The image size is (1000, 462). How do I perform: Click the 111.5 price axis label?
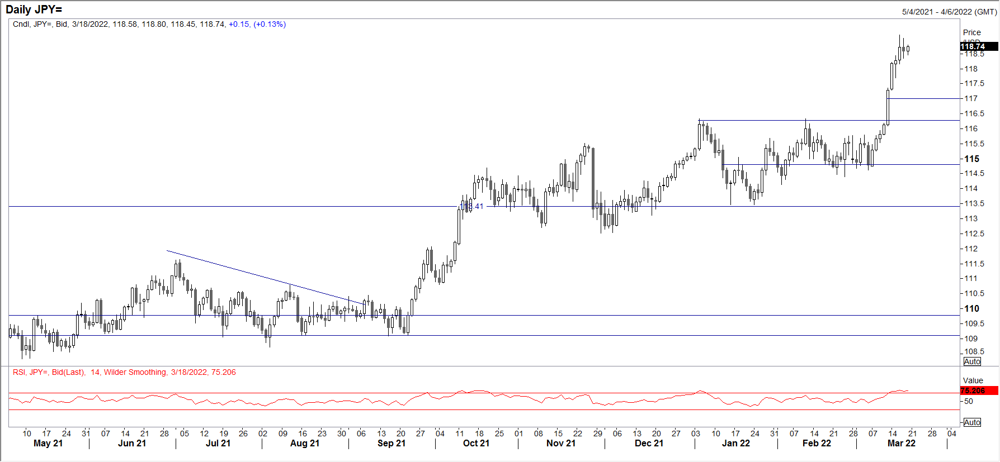pos(974,264)
